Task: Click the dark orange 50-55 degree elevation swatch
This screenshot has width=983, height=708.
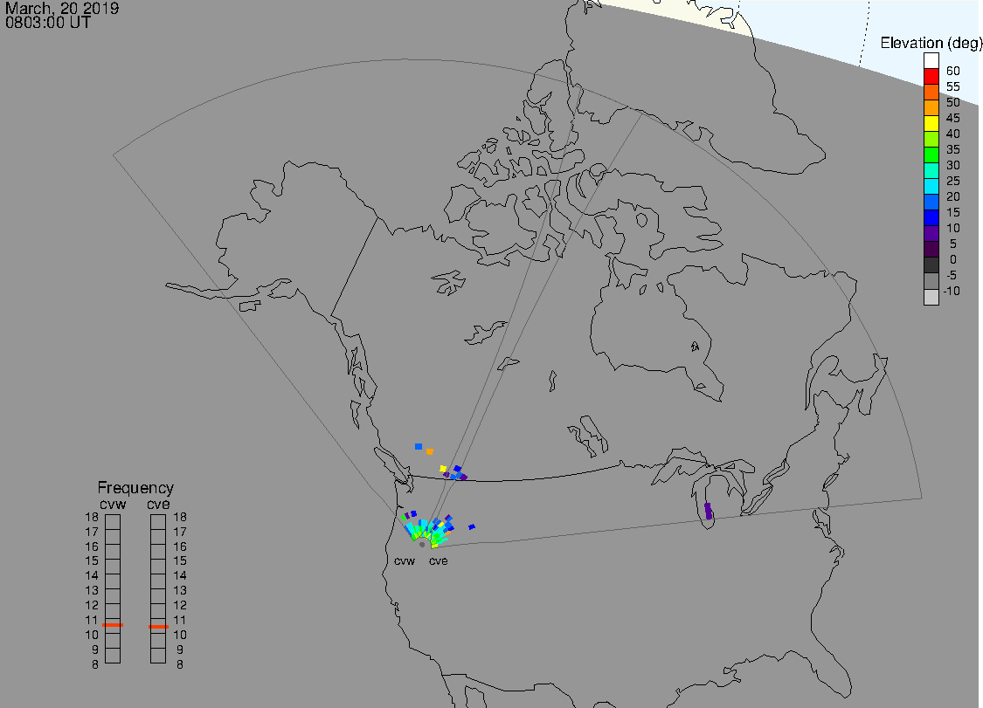Action: (931, 93)
